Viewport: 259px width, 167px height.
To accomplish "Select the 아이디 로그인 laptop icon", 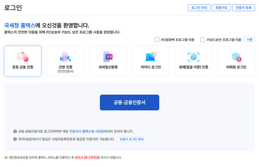I will (151, 56).
